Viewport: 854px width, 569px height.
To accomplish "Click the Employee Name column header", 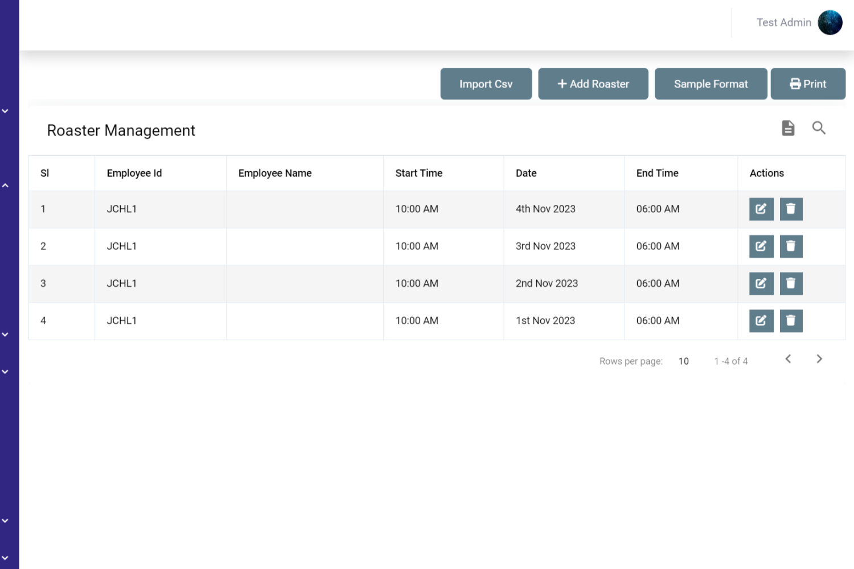I will [x=275, y=173].
